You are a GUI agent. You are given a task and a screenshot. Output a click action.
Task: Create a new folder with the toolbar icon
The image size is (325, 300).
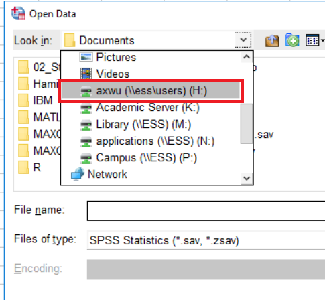point(292,40)
